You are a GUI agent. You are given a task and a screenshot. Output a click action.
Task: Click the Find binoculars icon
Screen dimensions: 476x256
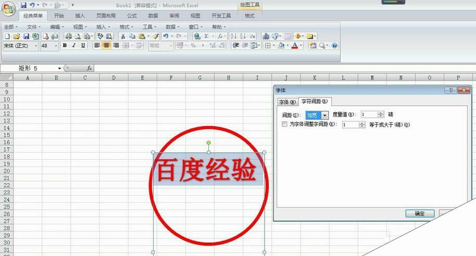[x=109, y=36]
